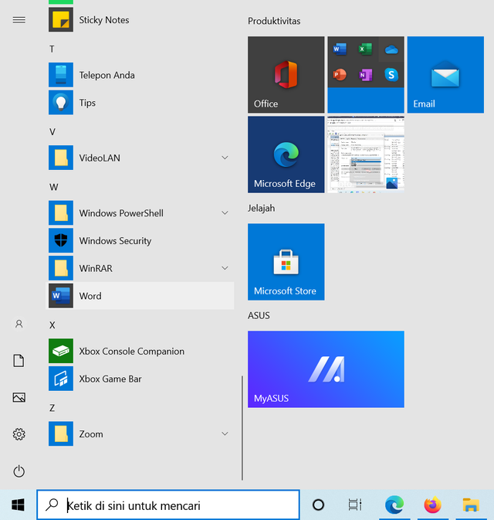Open OneDrive in the Office apps tile
This screenshot has width=494, height=520.
coord(391,49)
